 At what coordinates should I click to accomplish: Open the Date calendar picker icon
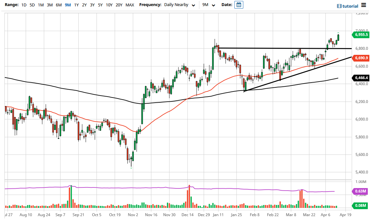239,5
